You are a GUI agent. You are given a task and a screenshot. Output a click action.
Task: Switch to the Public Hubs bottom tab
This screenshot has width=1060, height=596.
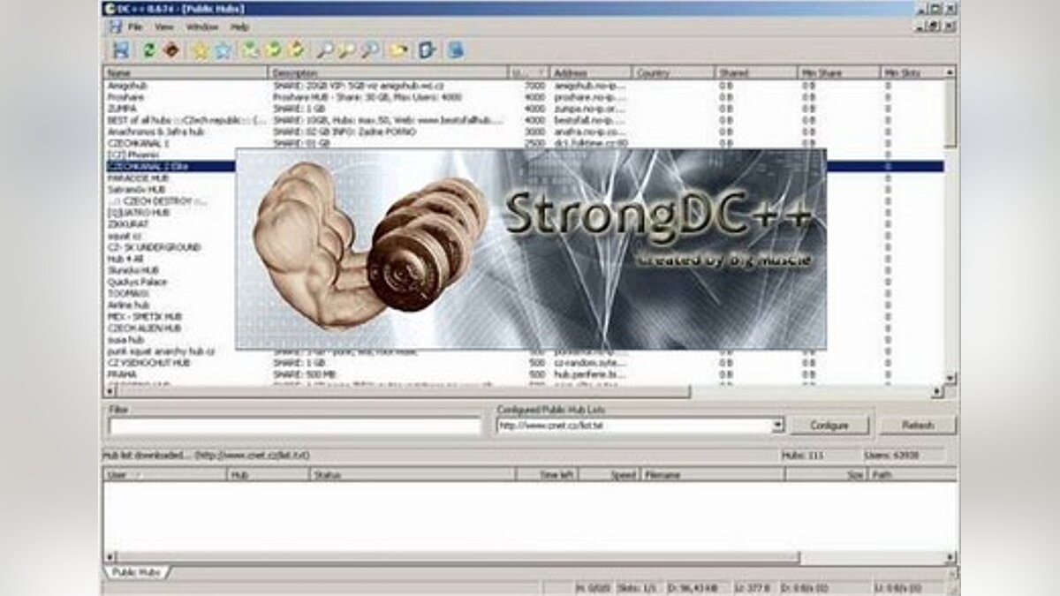click(135, 572)
